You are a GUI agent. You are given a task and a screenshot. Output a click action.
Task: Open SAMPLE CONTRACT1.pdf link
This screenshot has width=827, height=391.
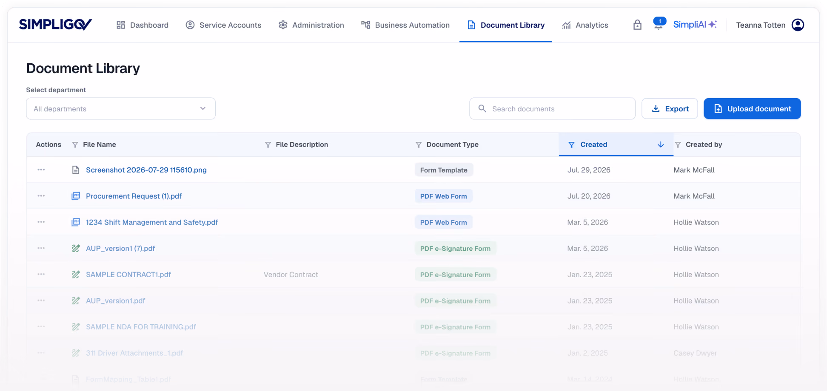click(128, 275)
